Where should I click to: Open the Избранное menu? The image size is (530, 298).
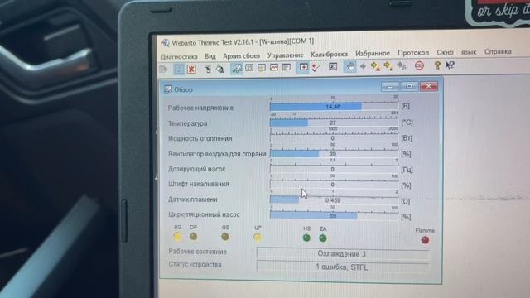[373, 53]
